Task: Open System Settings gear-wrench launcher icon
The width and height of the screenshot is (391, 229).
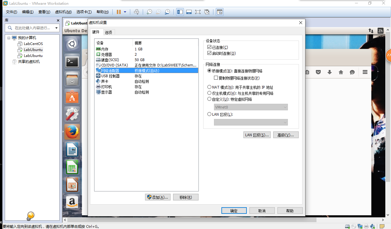Action: [x=72, y=114]
